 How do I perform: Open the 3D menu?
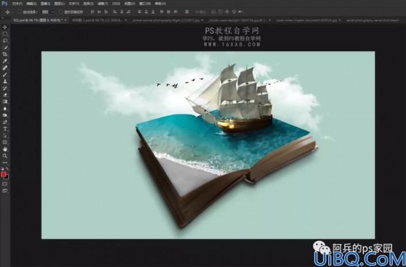tap(116, 3)
